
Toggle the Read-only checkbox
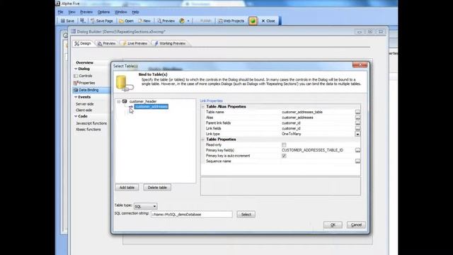[x=284, y=144]
